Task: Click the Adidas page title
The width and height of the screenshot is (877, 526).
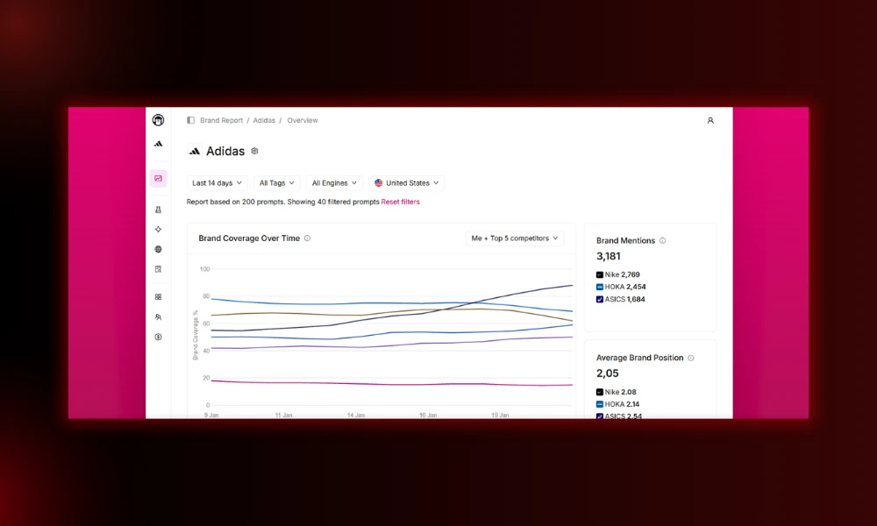Action: [x=225, y=151]
